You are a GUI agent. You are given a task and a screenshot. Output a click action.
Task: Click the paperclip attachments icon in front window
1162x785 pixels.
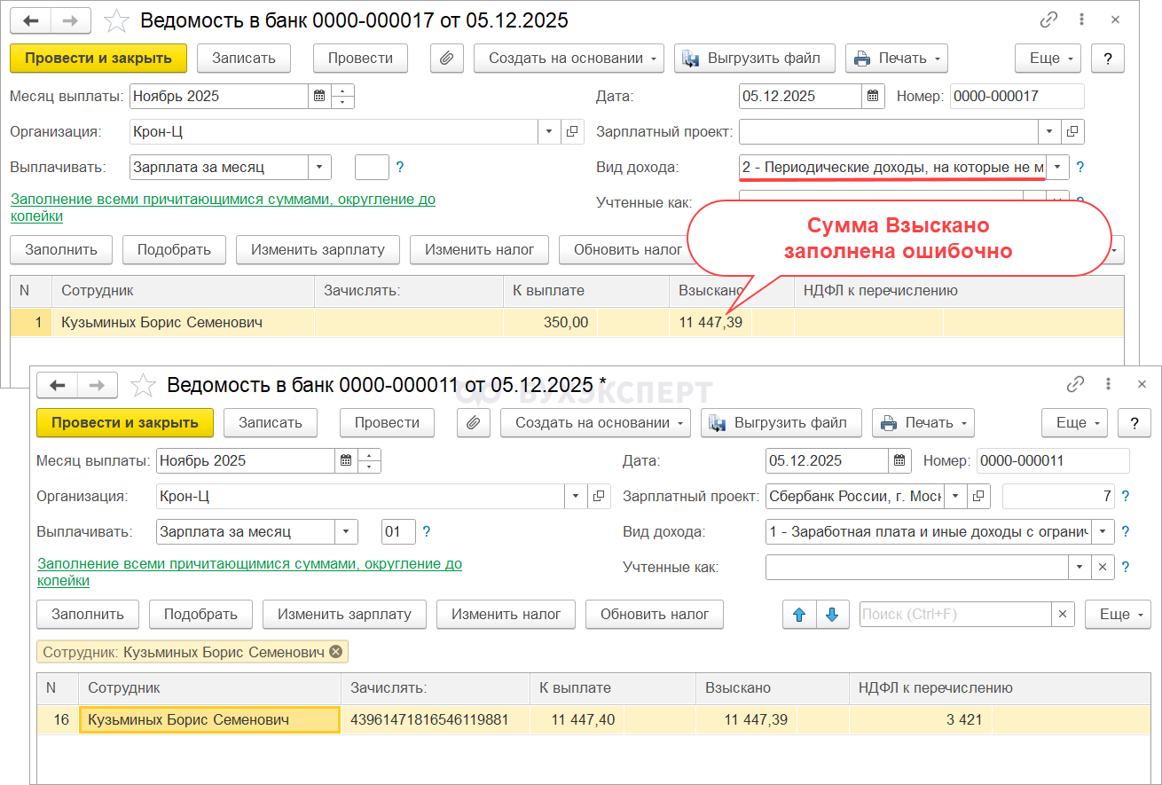tap(474, 422)
